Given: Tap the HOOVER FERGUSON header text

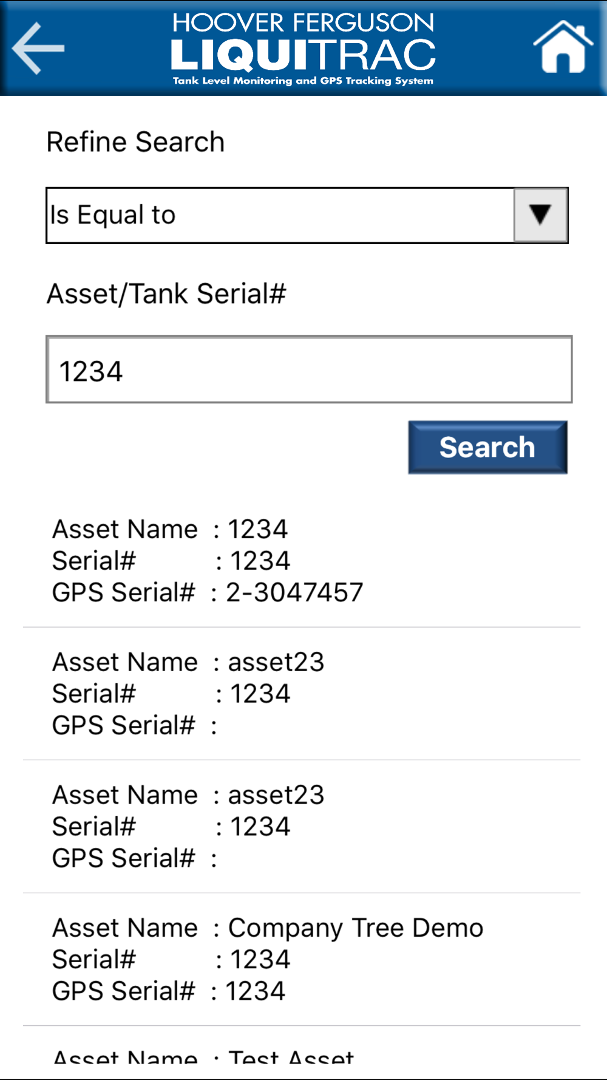Looking at the screenshot, I should click(x=303, y=23).
